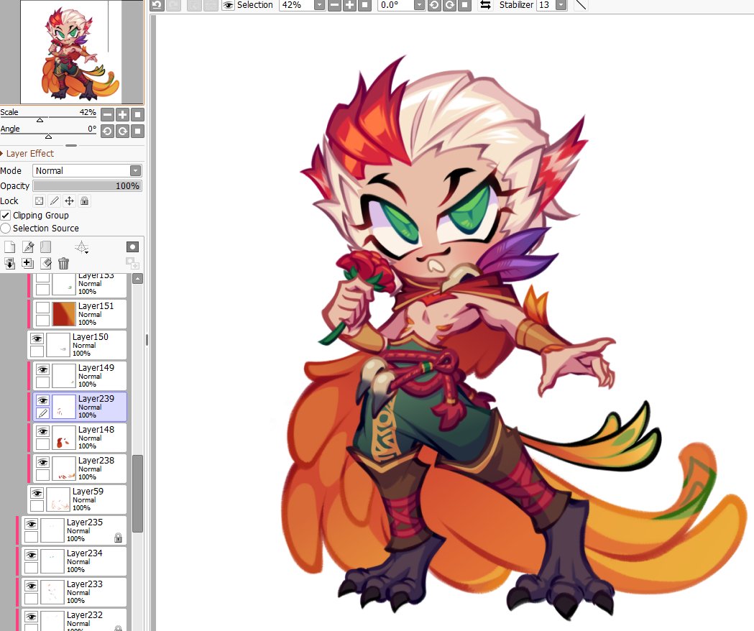
Task: Flip the view horizontally with double-arrow icon
Action: tap(485, 5)
